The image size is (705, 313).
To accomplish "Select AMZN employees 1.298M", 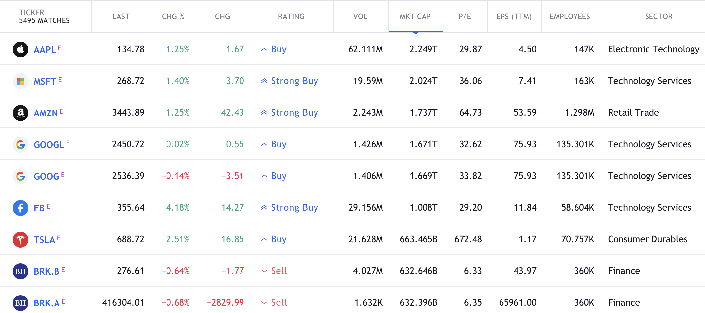I will point(579,113).
